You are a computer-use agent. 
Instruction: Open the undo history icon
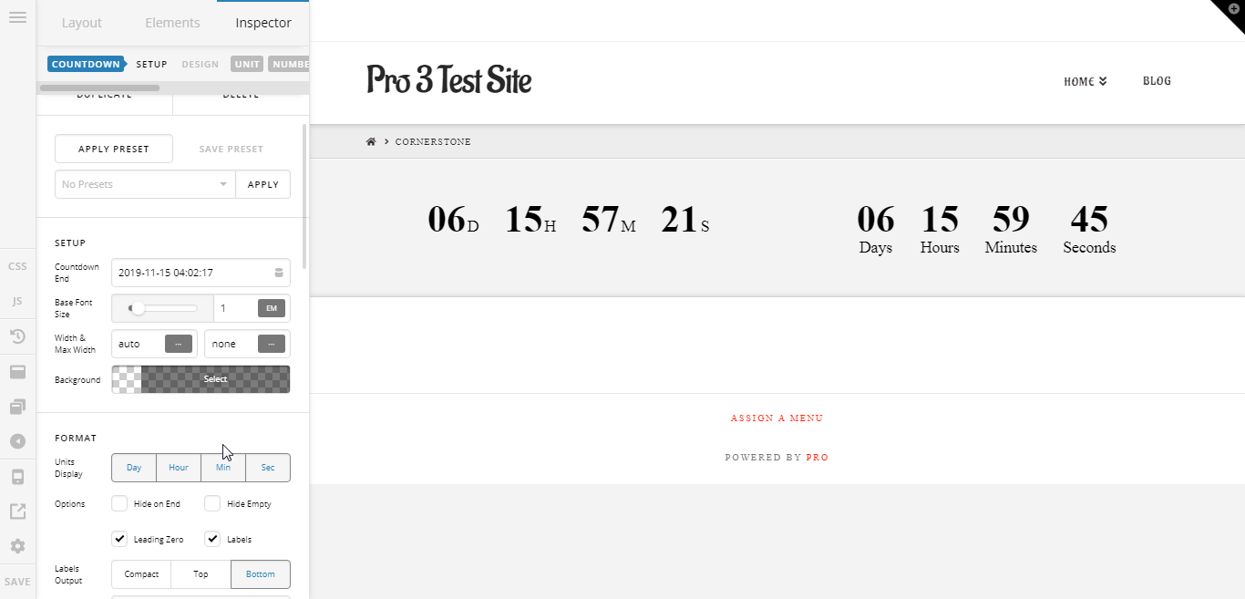pos(17,336)
